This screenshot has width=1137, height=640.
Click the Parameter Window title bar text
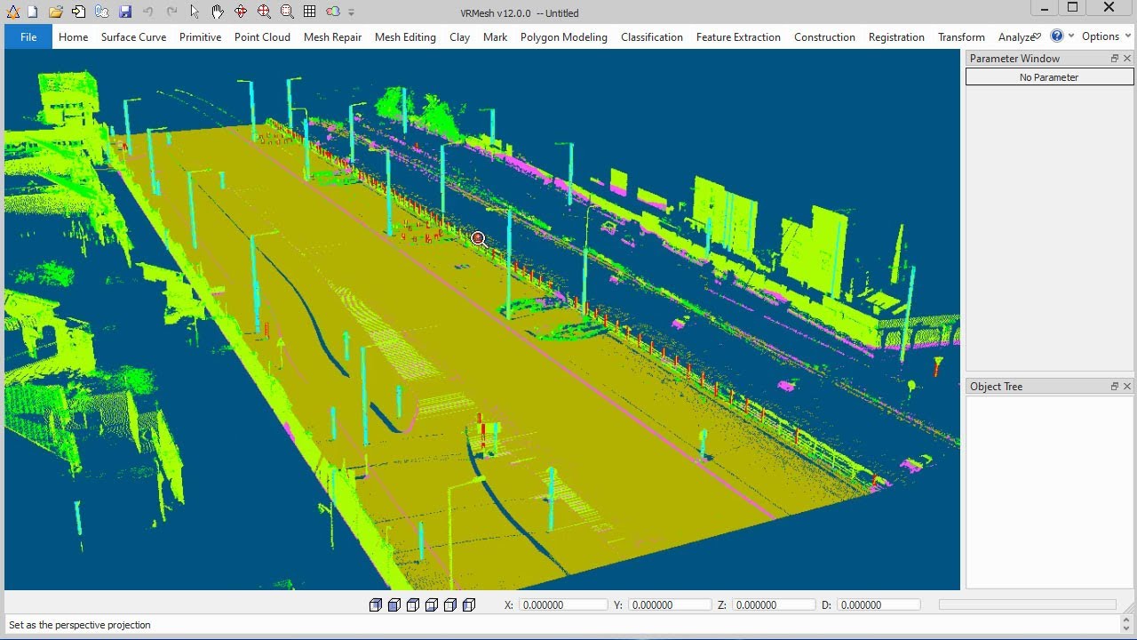tap(1014, 58)
